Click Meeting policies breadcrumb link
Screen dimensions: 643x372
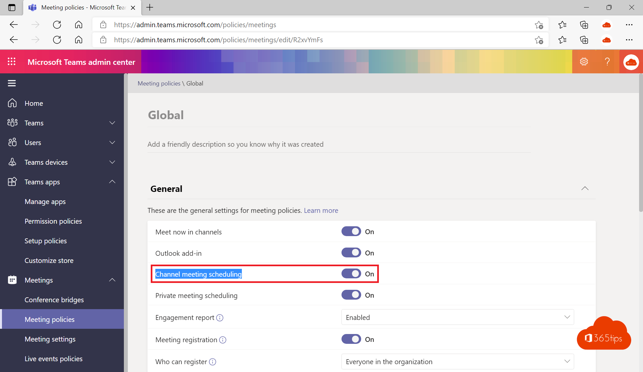[x=159, y=83]
